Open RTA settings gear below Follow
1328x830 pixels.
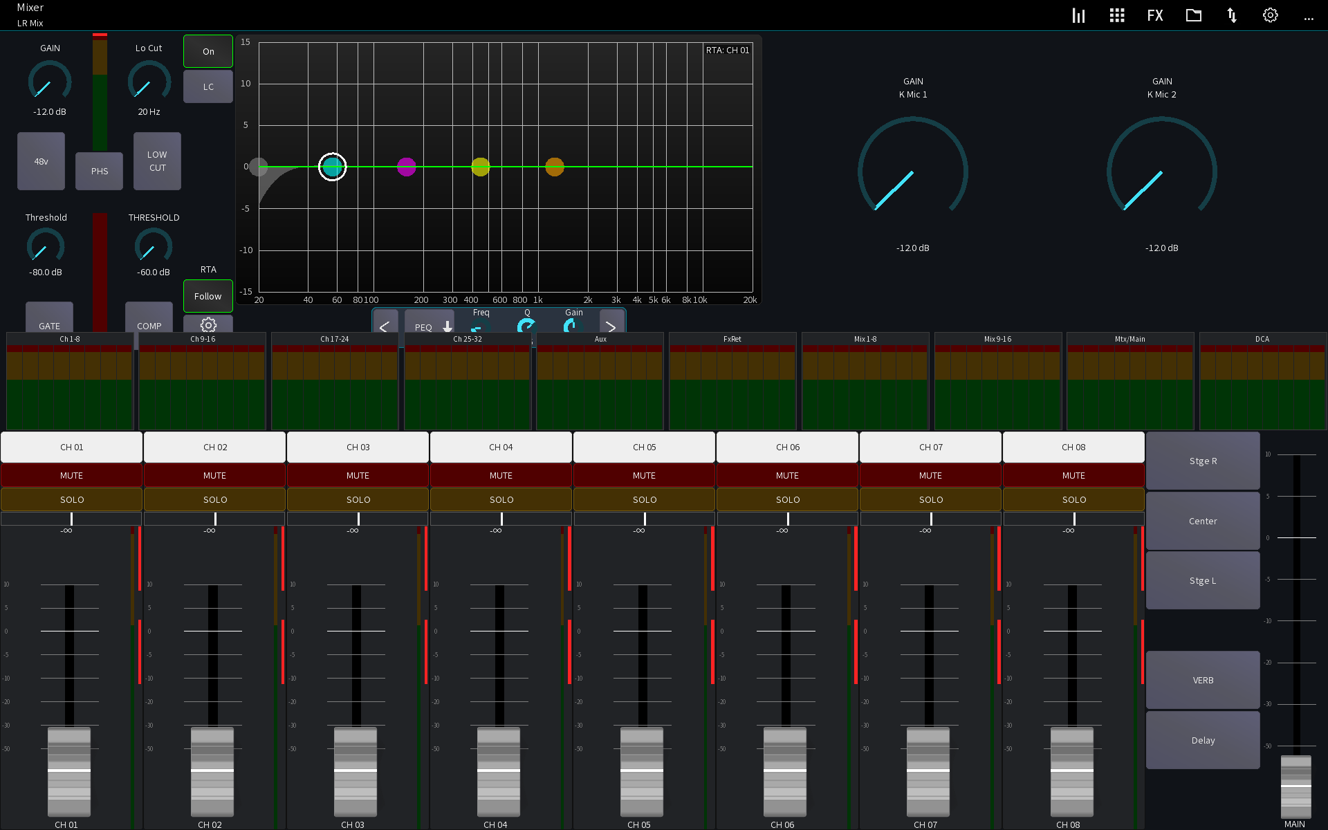pos(208,325)
